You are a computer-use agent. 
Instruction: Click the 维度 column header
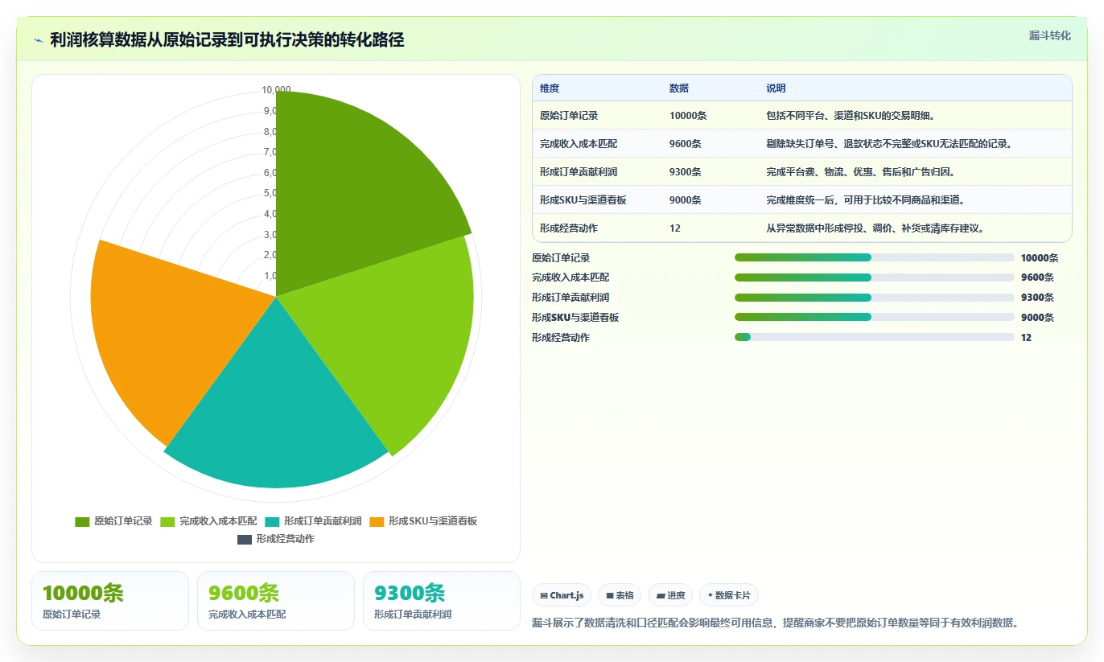[x=550, y=88]
